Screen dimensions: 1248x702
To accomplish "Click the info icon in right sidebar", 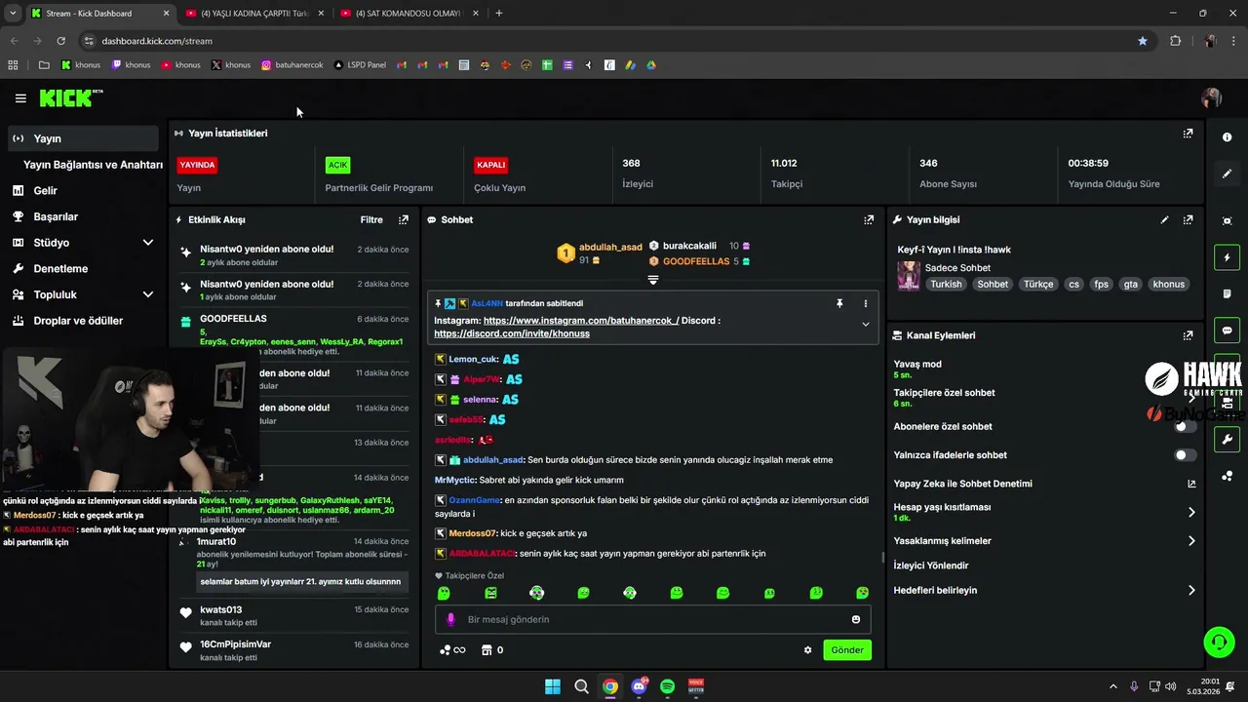I will coord(1227,137).
